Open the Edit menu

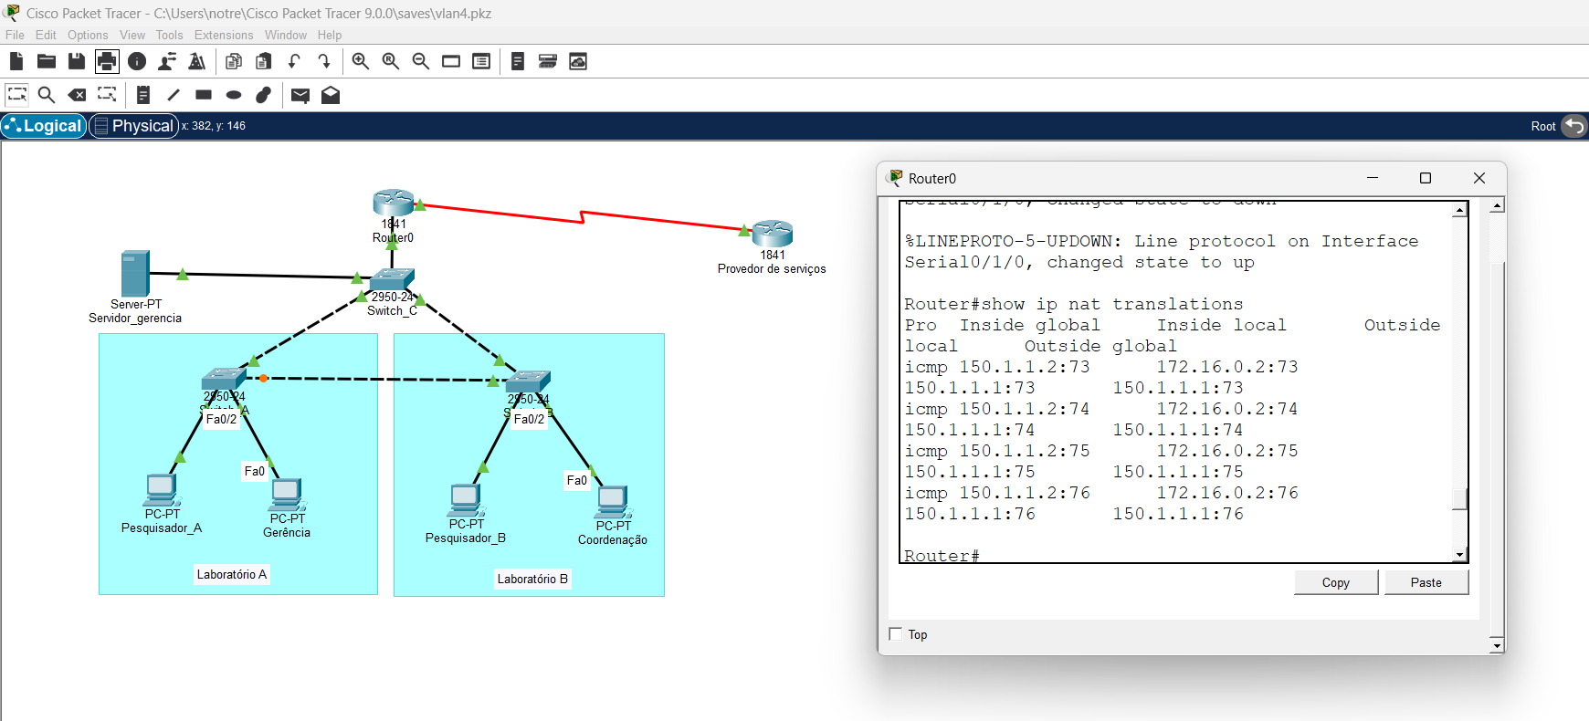tap(46, 35)
